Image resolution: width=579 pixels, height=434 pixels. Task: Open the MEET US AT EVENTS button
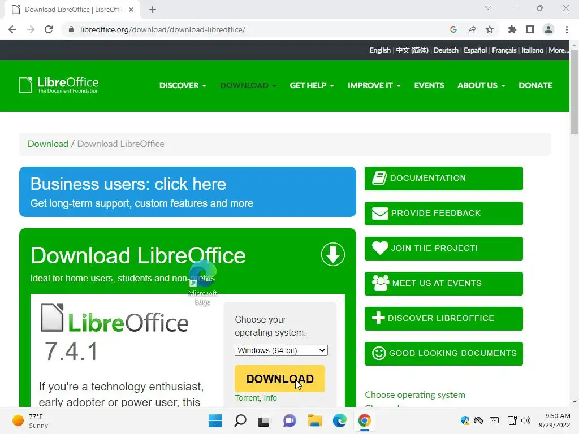[x=443, y=284]
